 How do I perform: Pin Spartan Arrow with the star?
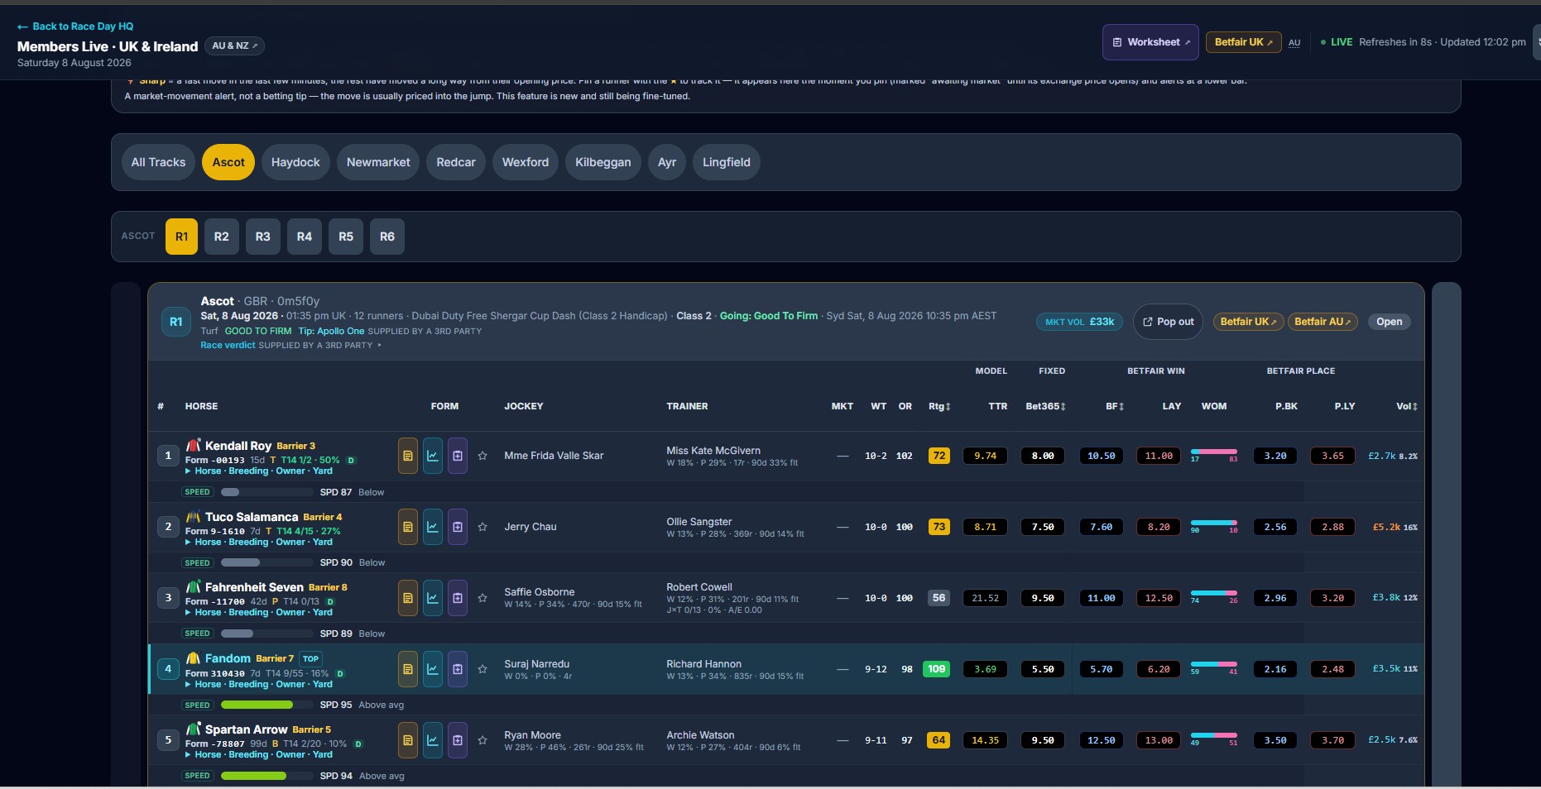click(x=482, y=740)
